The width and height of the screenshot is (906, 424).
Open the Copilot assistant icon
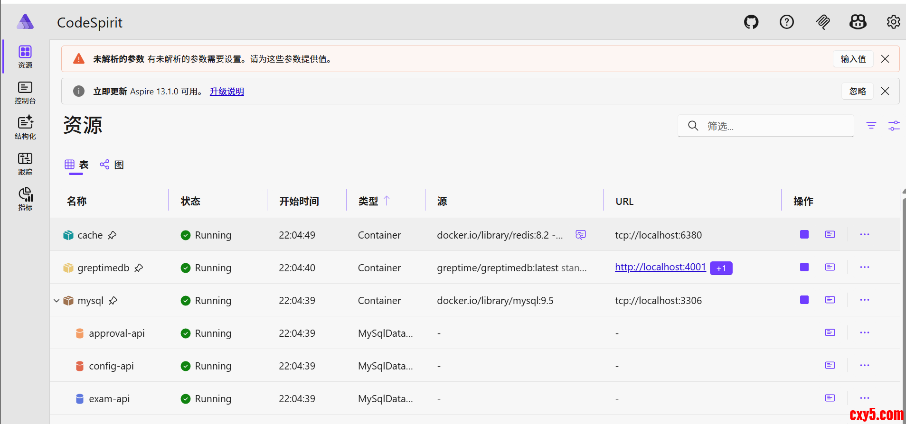coord(858,22)
